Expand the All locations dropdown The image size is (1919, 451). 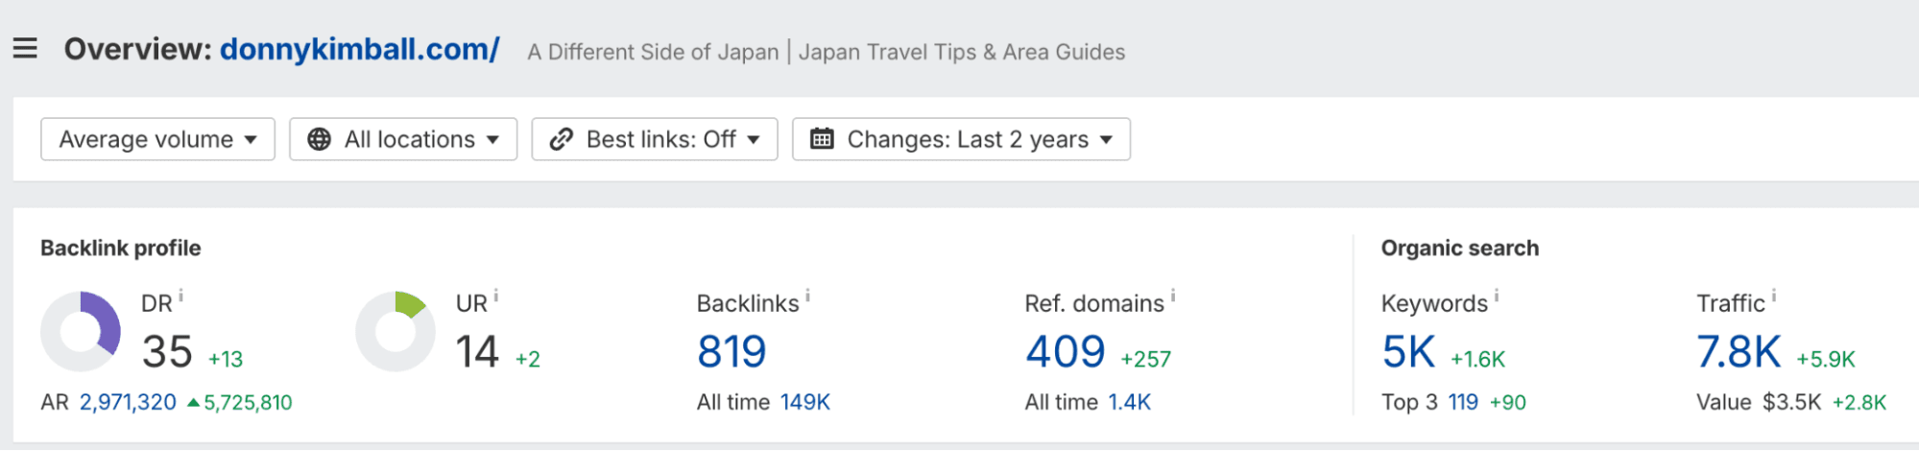403,139
